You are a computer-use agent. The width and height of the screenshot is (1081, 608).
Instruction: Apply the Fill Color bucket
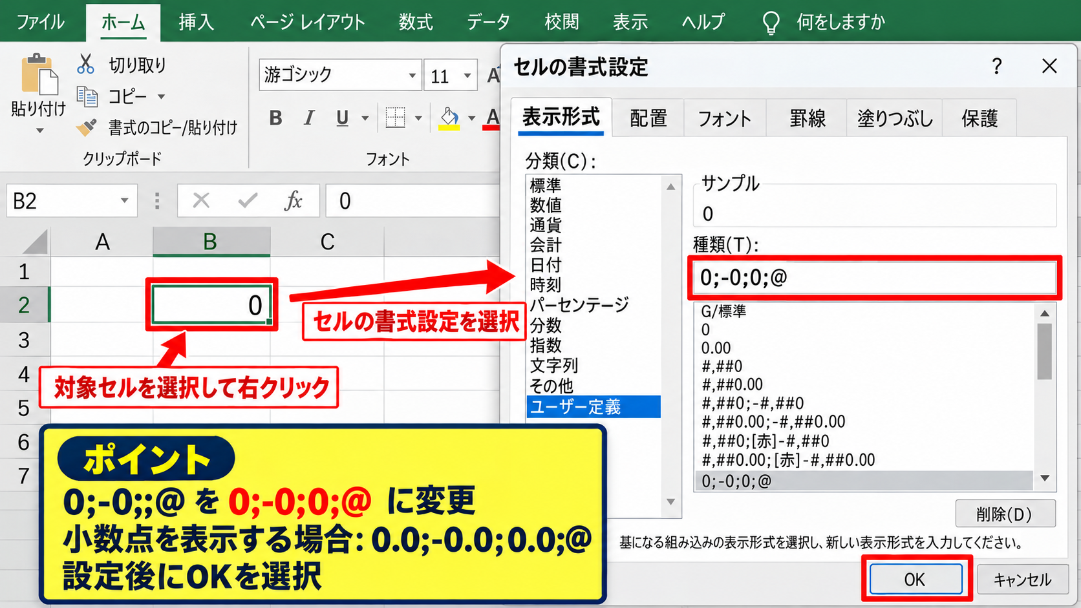449,118
